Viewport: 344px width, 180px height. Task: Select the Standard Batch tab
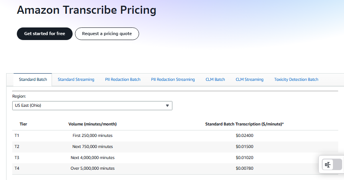click(x=33, y=79)
